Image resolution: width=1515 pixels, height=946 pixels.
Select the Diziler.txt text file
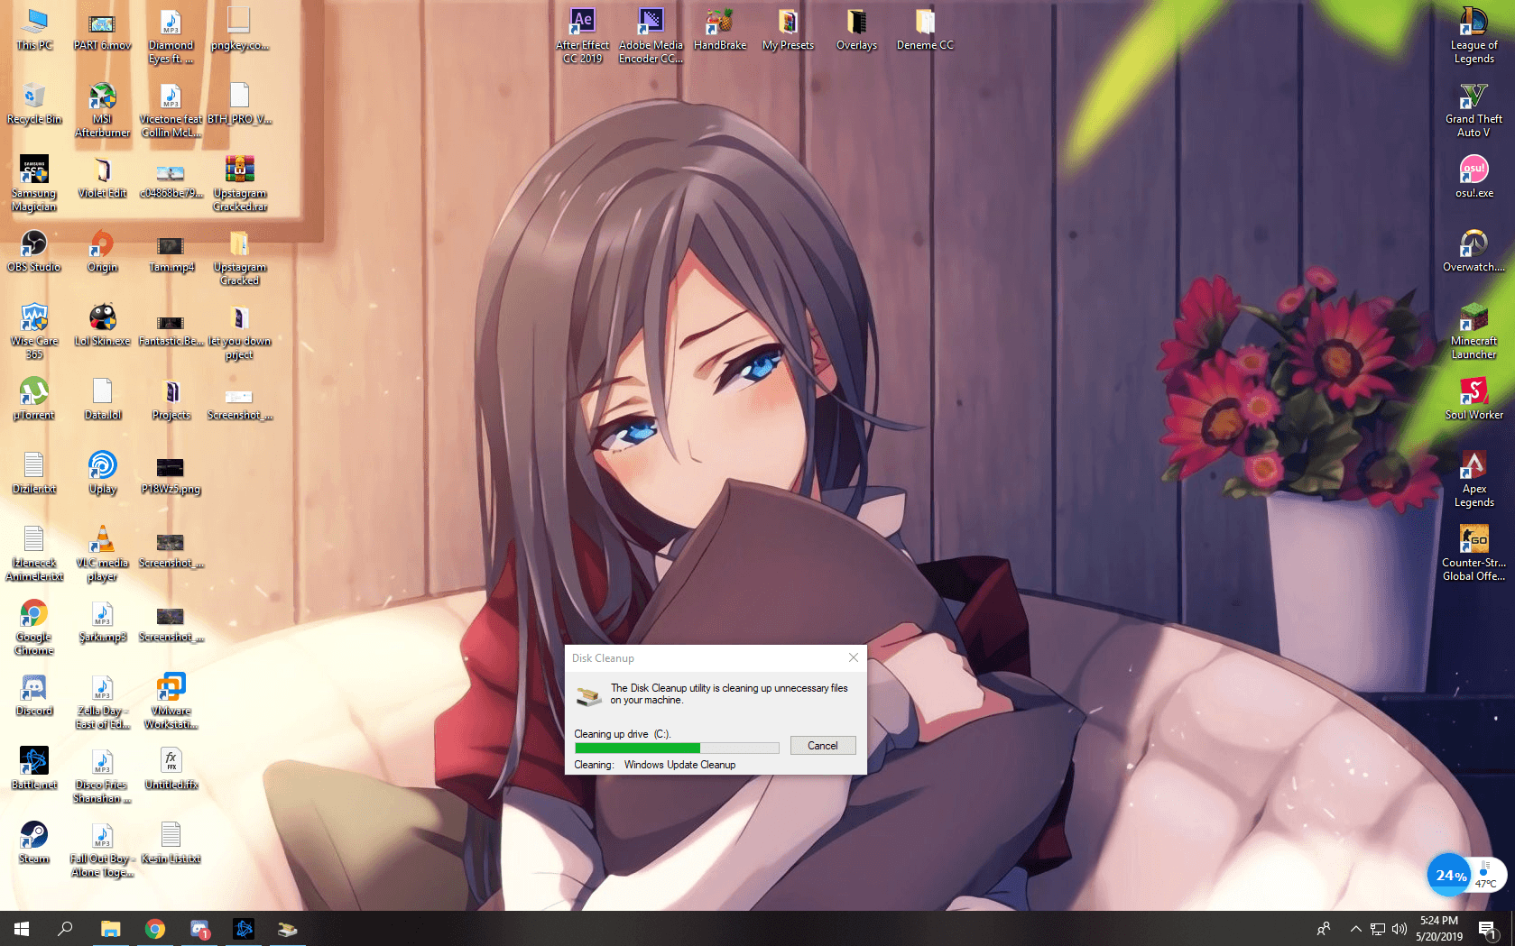(x=34, y=473)
